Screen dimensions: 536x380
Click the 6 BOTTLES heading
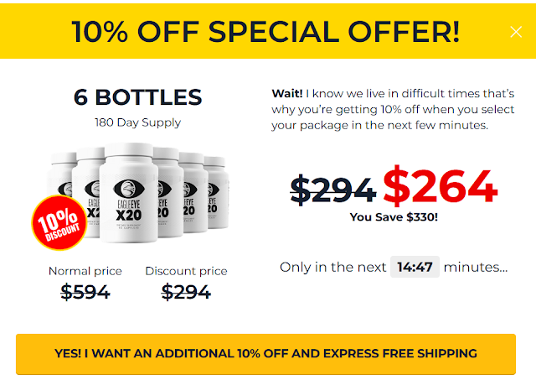point(137,97)
